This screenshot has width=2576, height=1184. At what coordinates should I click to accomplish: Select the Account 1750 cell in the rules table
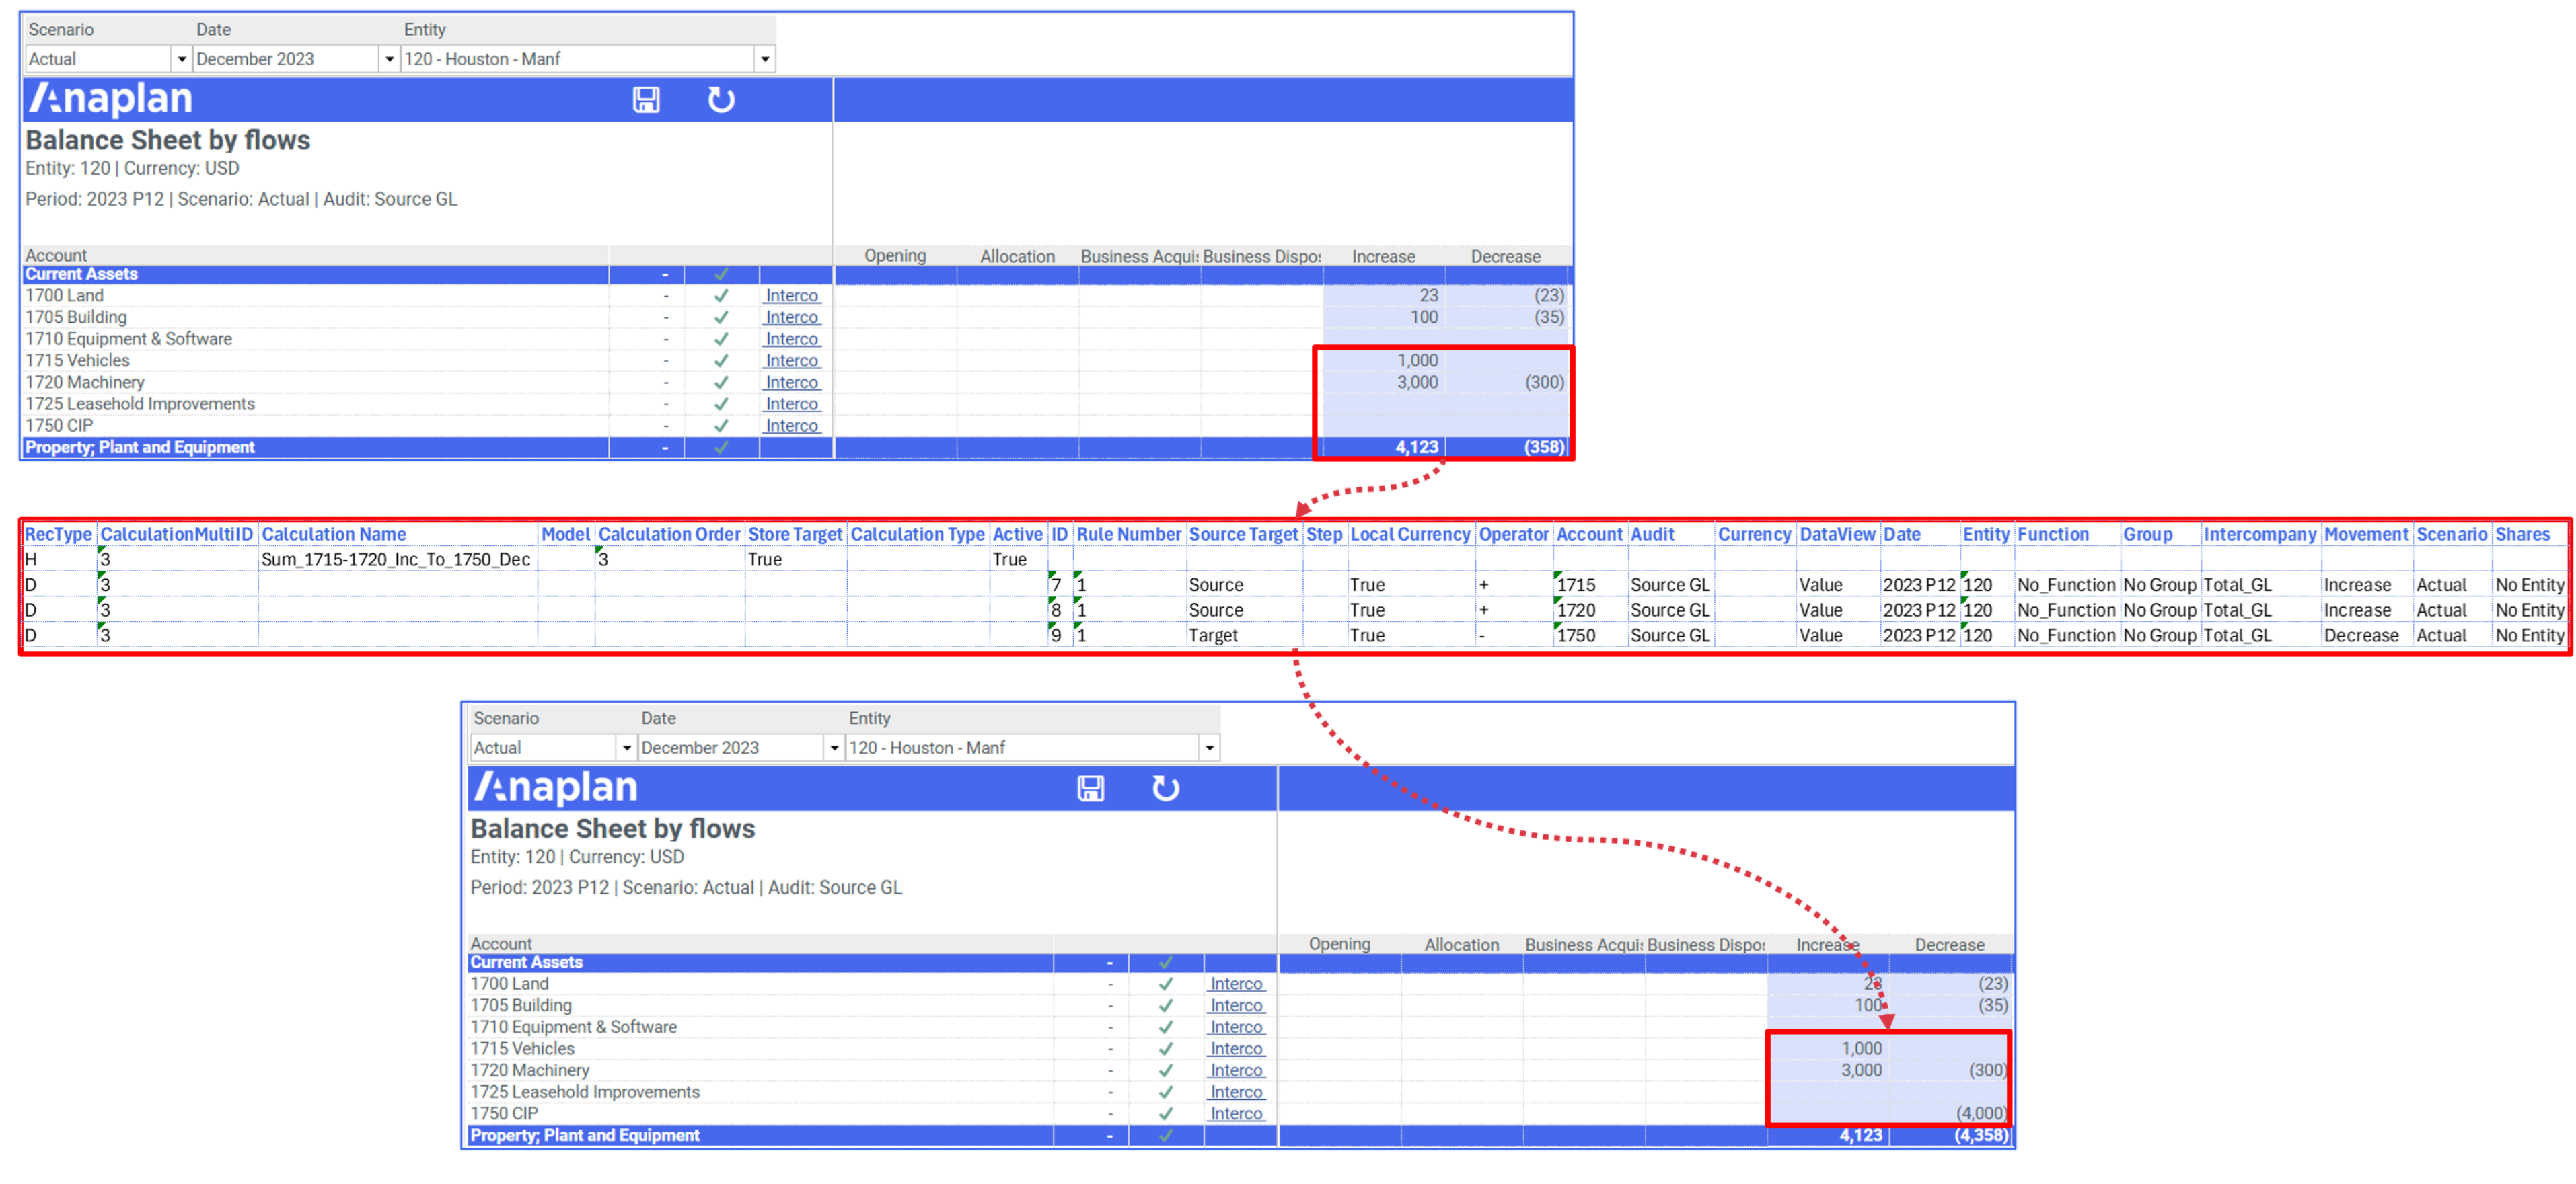click(1590, 637)
